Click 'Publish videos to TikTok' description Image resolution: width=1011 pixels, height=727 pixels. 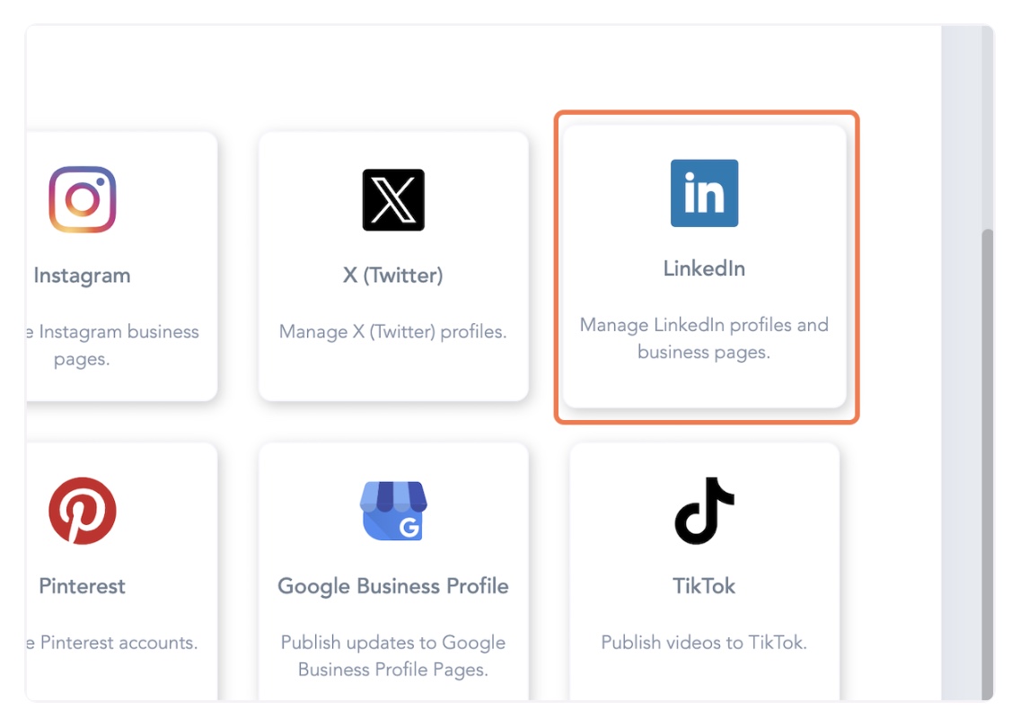click(x=704, y=642)
